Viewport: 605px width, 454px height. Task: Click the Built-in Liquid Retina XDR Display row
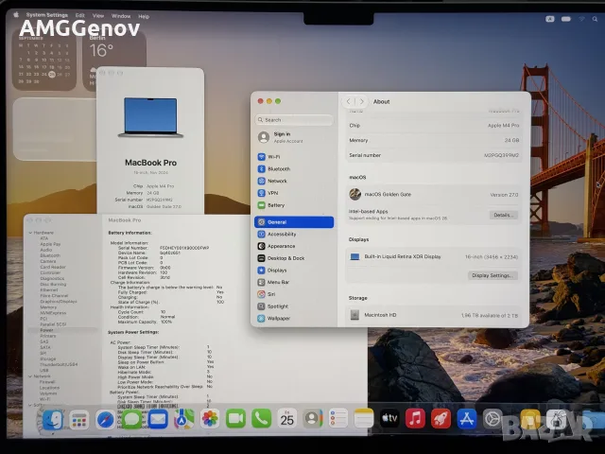434,256
